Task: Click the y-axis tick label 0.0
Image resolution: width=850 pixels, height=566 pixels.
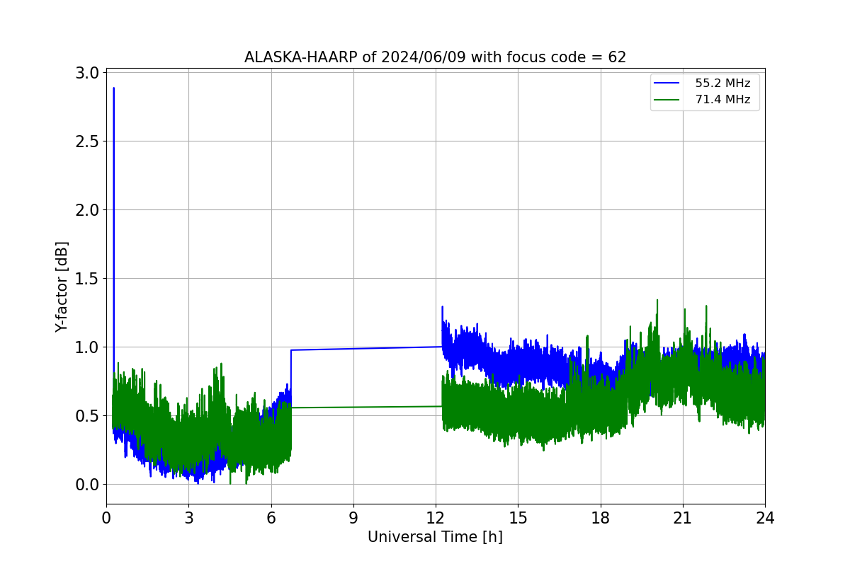Action: (87, 485)
